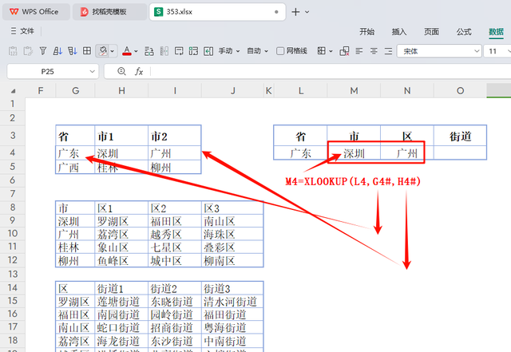Apply the highlight fill color icon
Screen dimensions: 511x352
click(103, 51)
